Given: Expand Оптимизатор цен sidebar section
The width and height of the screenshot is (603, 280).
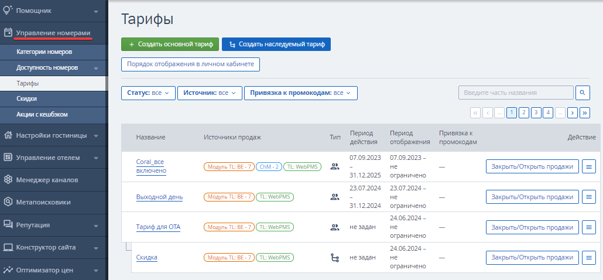Looking at the screenshot, I should coord(54,270).
